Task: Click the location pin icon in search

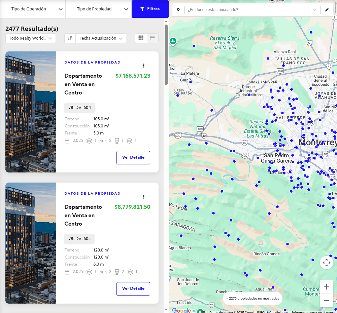Action: [x=178, y=10]
